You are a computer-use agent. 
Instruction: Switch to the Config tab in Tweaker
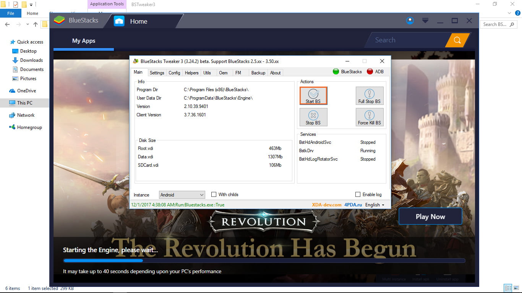click(174, 73)
